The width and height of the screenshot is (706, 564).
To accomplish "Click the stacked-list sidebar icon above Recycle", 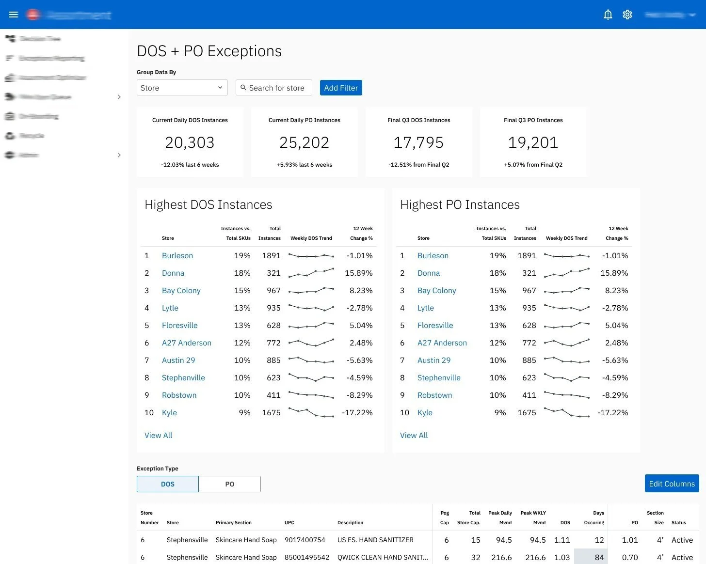I will [x=11, y=116].
